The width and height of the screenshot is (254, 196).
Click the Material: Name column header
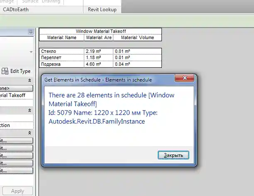click(x=61, y=37)
